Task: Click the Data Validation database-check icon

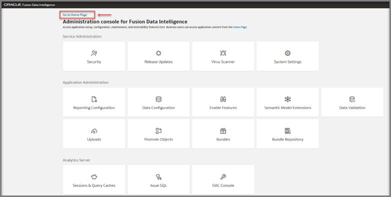Action: point(352,99)
